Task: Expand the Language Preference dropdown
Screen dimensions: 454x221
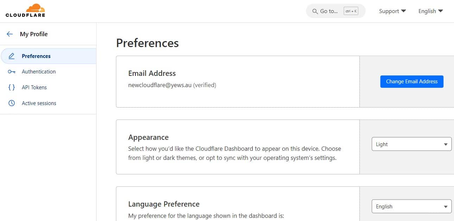Action: [411, 207]
